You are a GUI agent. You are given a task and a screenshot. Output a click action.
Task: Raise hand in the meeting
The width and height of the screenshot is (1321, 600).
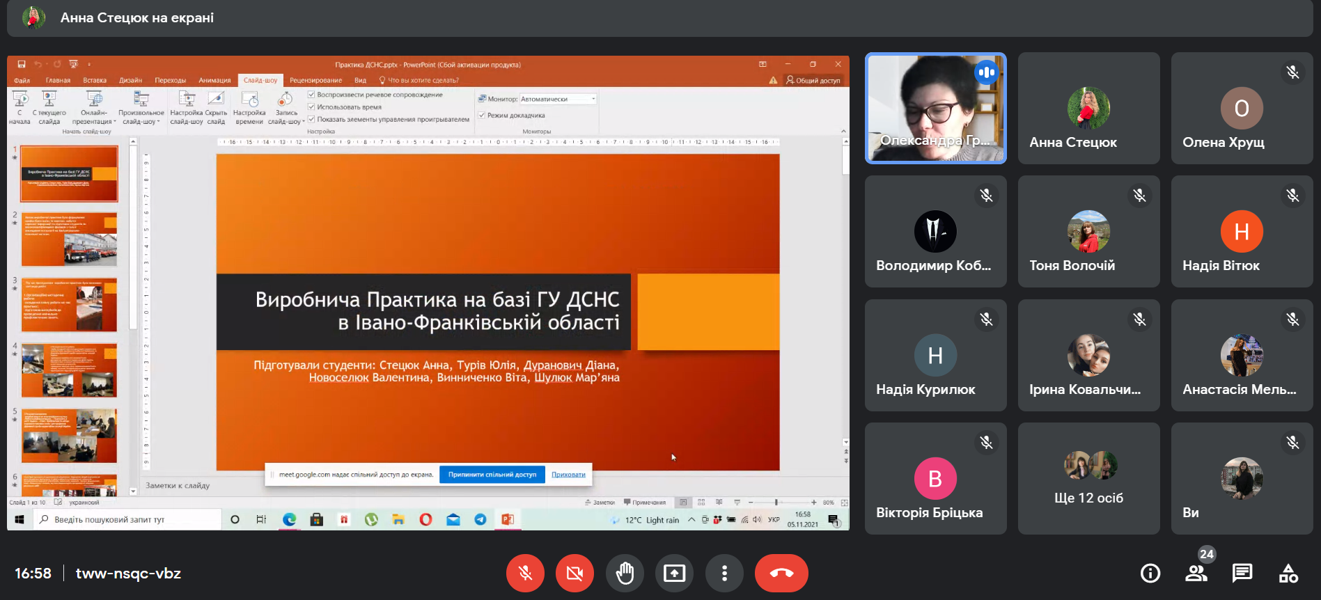click(625, 573)
